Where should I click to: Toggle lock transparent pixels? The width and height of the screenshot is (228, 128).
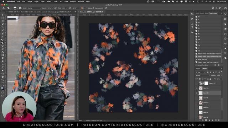point(200,79)
